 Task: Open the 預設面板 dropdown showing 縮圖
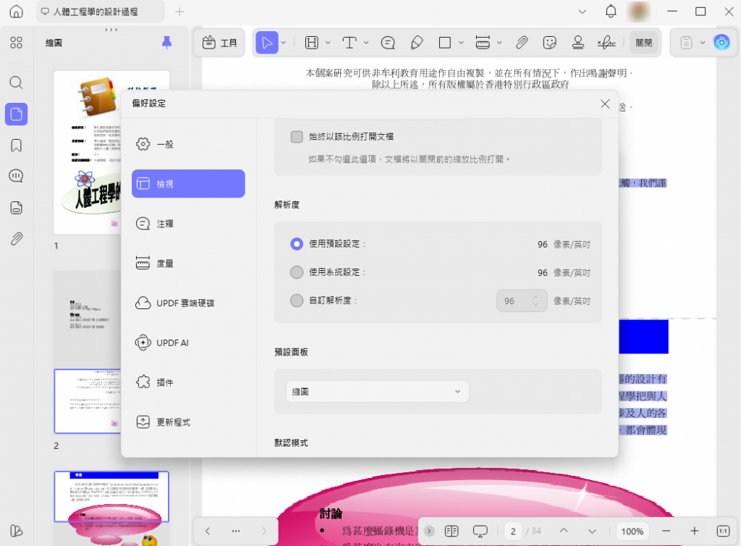click(377, 390)
